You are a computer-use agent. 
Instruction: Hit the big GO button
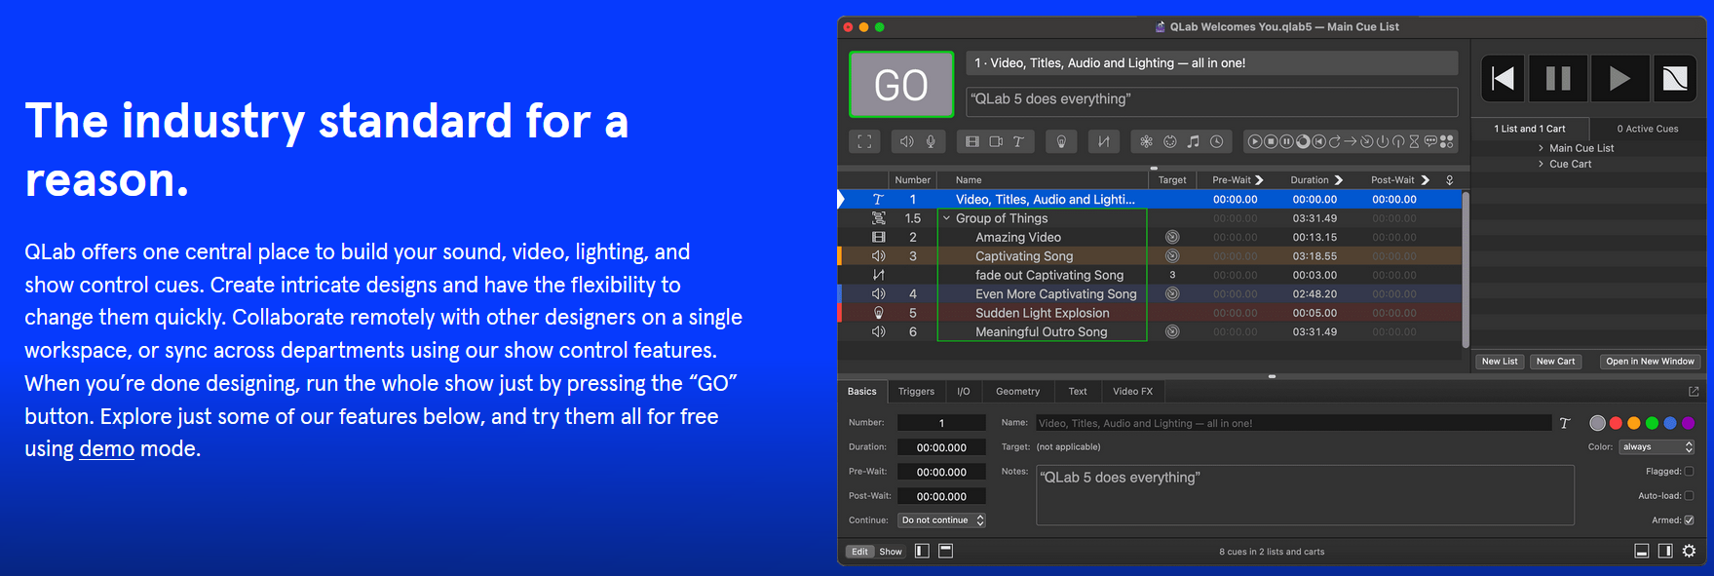point(901,85)
